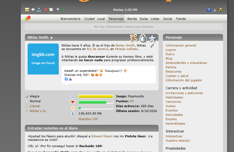
Task: Open Vuestra relación link
Action: point(178,141)
